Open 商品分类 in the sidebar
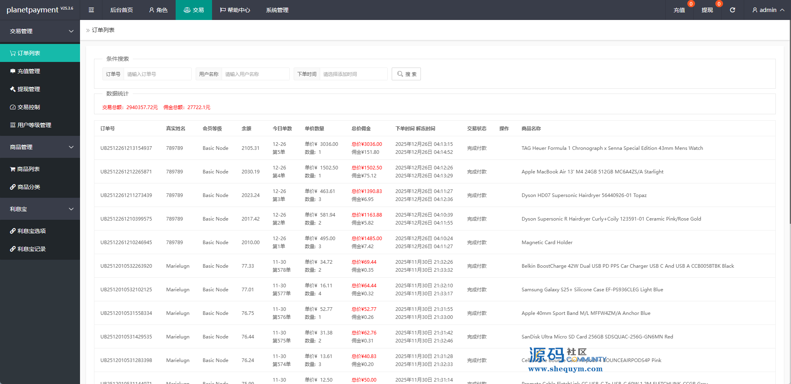The height and width of the screenshot is (384, 791). tap(28, 187)
